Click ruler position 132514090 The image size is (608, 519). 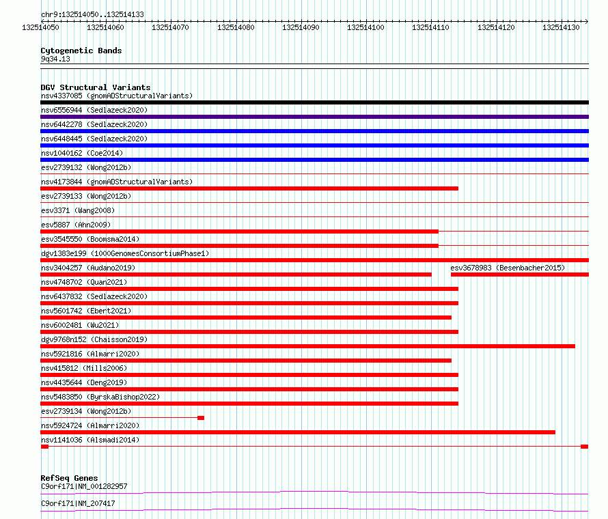click(301, 27)
